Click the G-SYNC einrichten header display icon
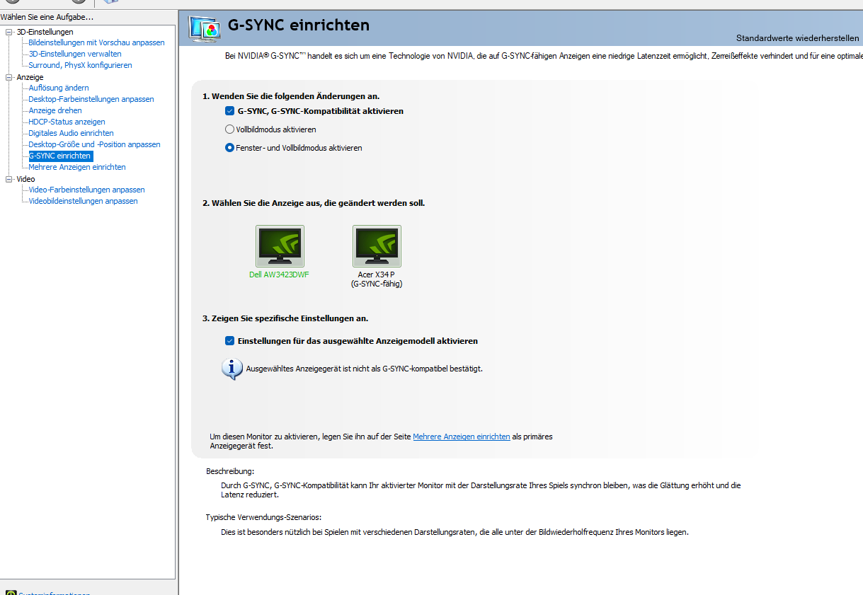The width and height of the screenshot is (863, 595). (205, 28)
